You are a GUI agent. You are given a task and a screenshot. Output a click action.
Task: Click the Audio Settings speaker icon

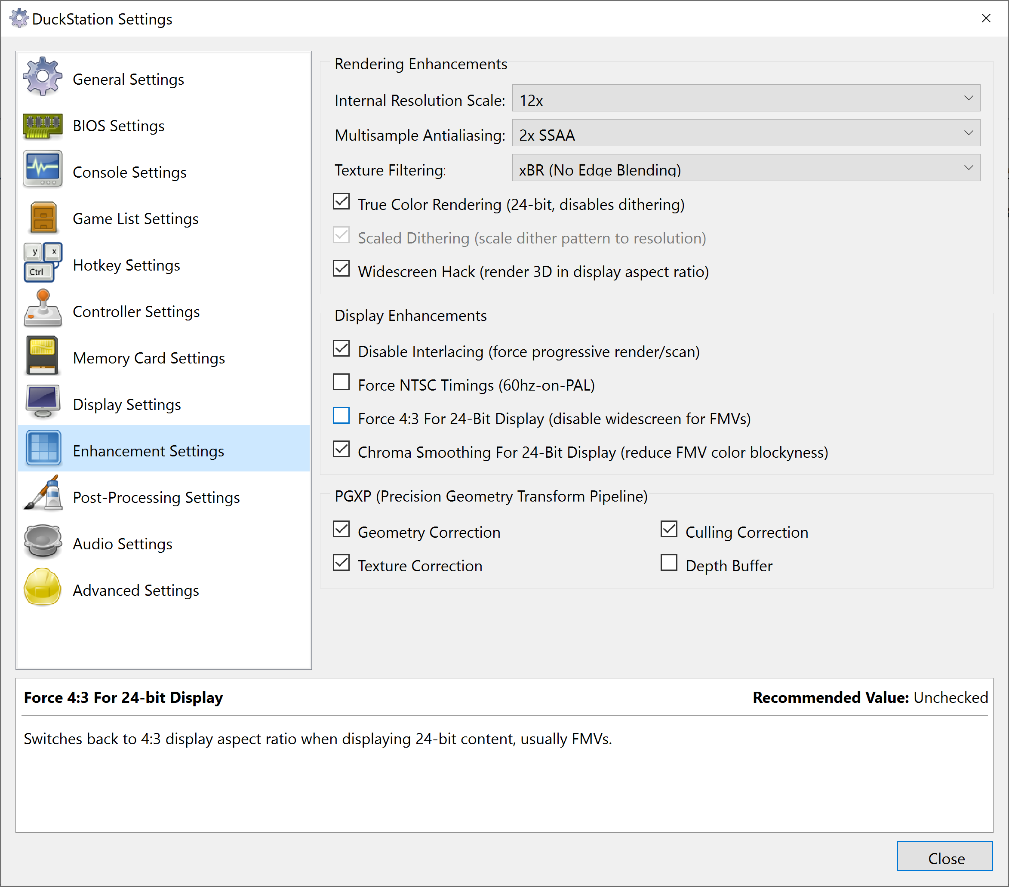click(x=43, y=542)
